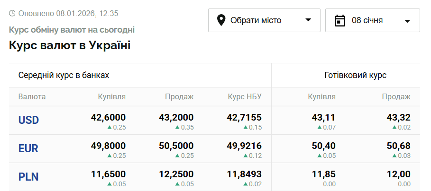
Task: Click the green arrow under PLN bank selling rate
Action: (x=177, y=184)
